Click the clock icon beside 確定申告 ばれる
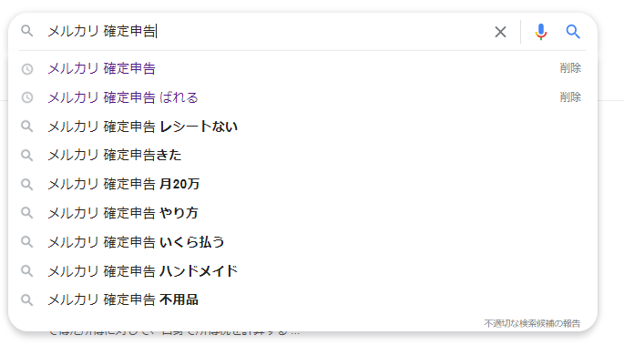 pos(27,97)
